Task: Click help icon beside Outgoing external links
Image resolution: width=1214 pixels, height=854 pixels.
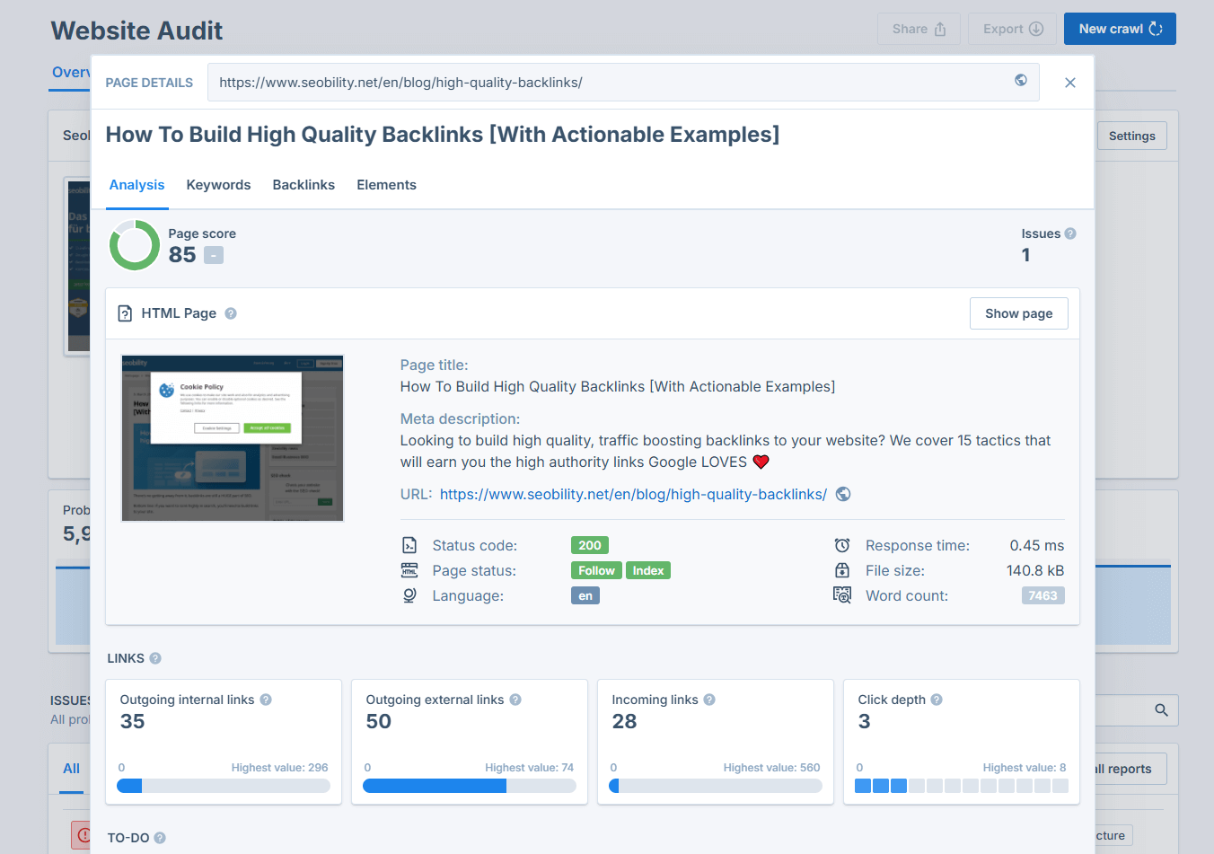Action: tap(515, 700)
